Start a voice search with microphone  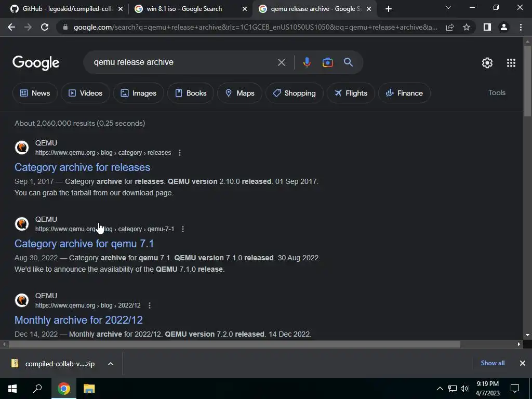[x=307, y=62]
